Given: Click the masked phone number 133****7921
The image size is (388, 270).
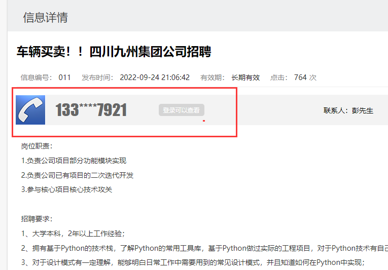Looking at the screenshot, I should coord(91,110).
